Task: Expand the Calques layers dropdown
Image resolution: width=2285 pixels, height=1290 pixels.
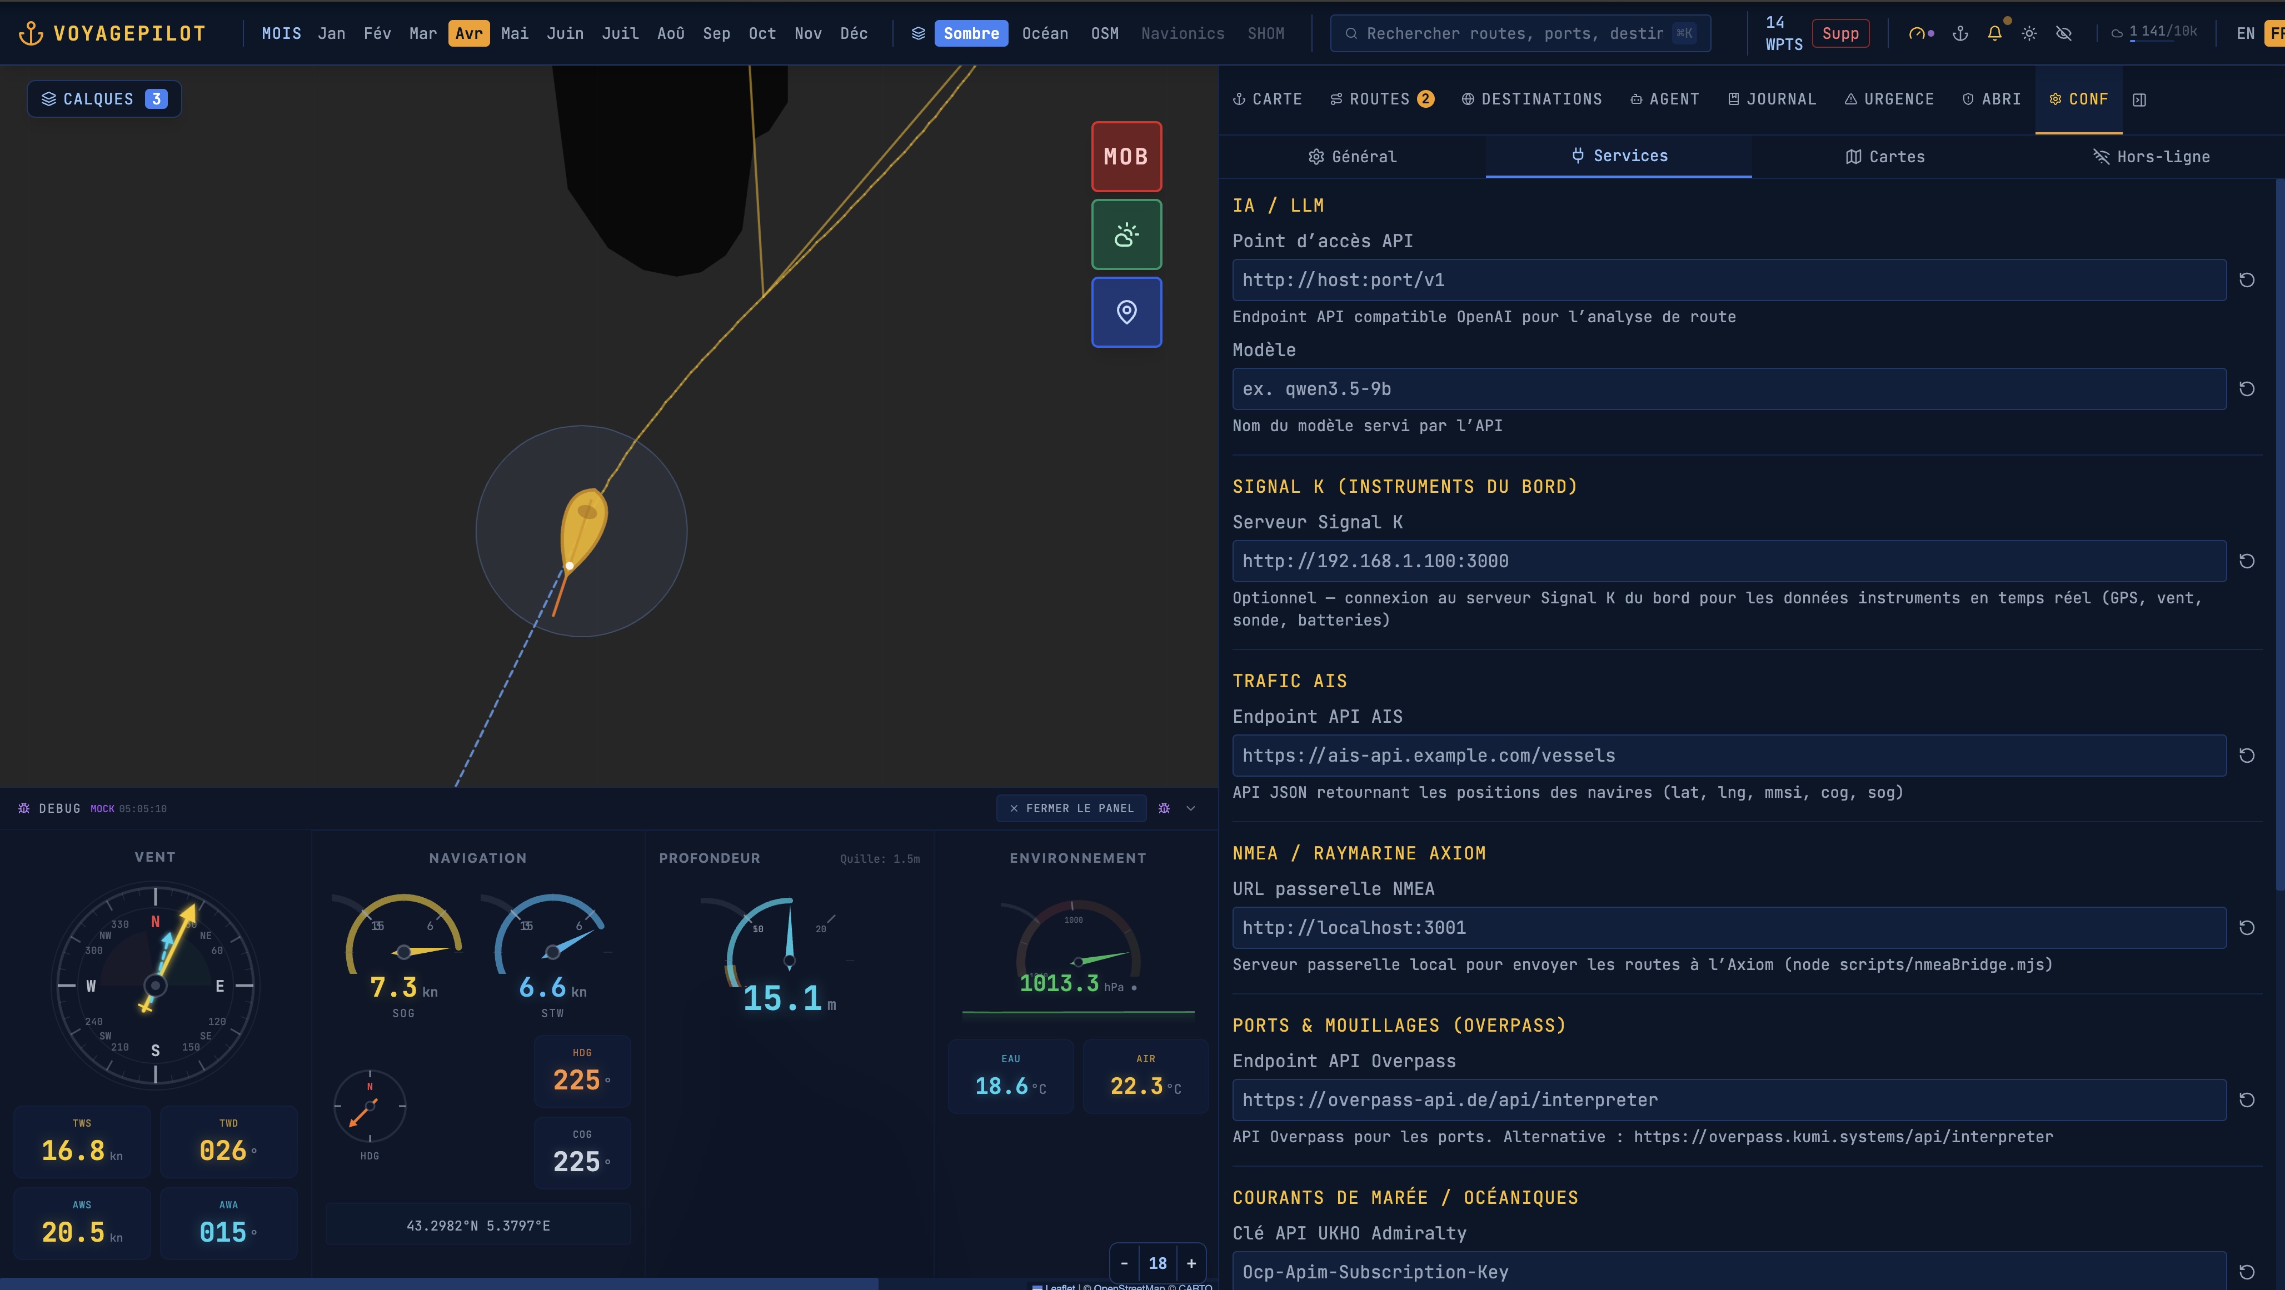Action: point(104,98)
